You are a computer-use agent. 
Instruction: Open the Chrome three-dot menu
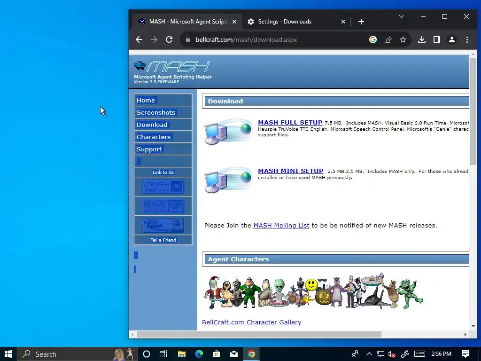point(467,39)
